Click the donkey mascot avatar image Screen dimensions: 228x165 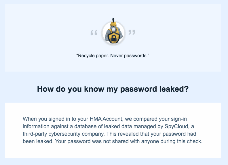click(x=113, y=32)
